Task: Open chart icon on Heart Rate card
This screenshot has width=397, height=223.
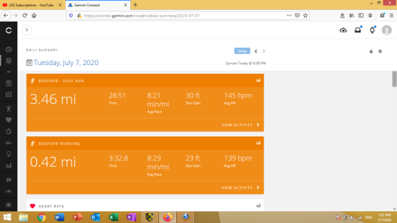Action: [x=258, y=206]
